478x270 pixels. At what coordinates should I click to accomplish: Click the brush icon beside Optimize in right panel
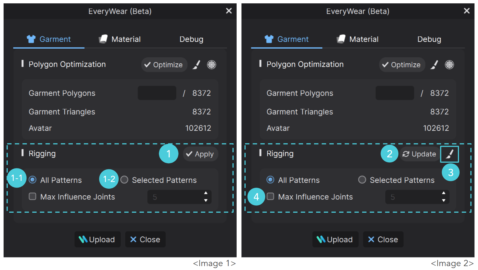tap(434, 65)
